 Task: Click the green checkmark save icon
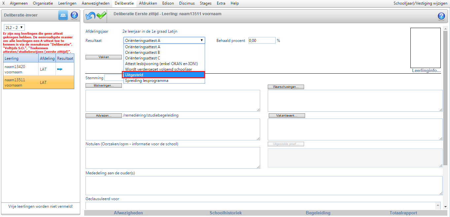pyautogui.click(x=101, y=16)
